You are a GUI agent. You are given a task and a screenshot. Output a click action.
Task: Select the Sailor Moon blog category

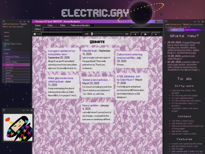click(x=11, y=62)
